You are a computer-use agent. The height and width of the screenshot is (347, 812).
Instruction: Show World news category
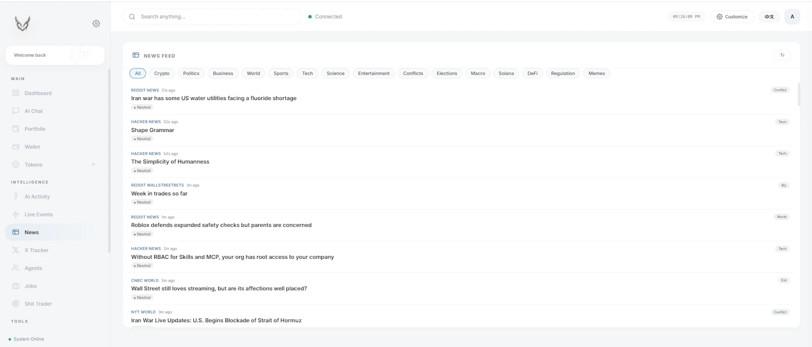point(253,74)
